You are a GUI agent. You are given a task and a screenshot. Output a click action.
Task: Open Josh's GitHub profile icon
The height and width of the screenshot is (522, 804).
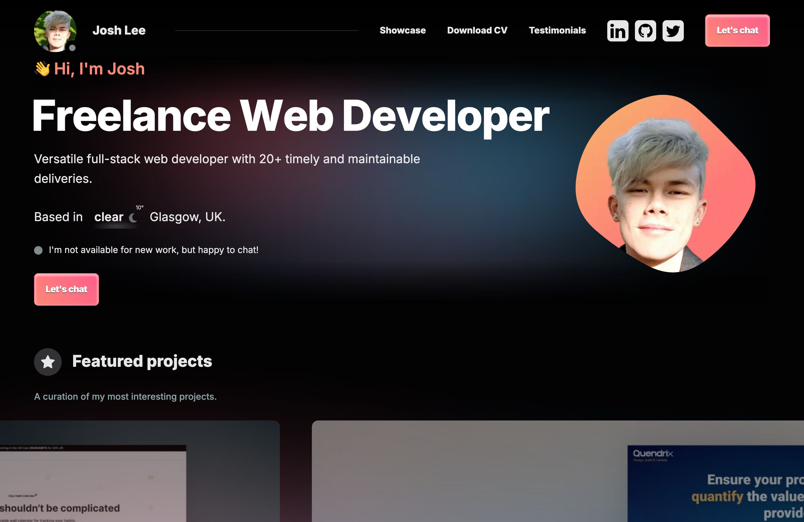pos(646,31)
